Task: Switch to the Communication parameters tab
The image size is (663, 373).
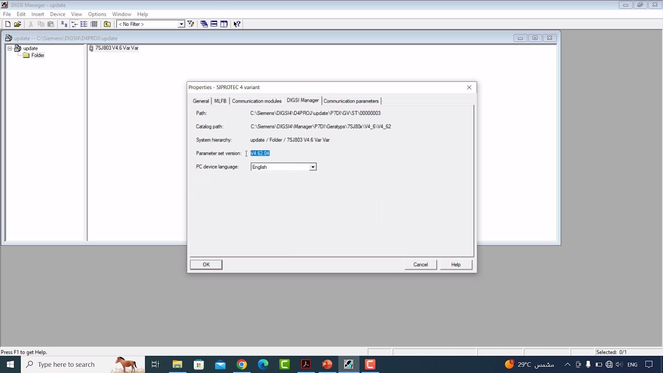Action: pyautogui.click(x=351, y=101)
